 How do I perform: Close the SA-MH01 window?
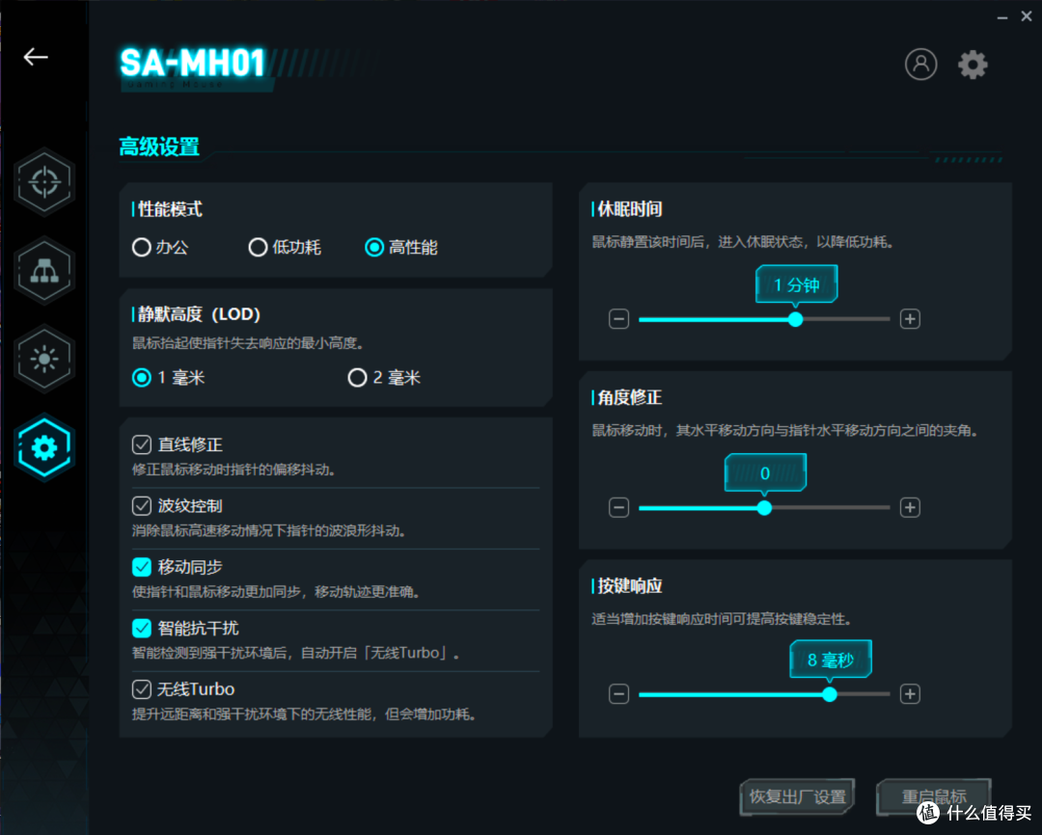point(1026,16)
